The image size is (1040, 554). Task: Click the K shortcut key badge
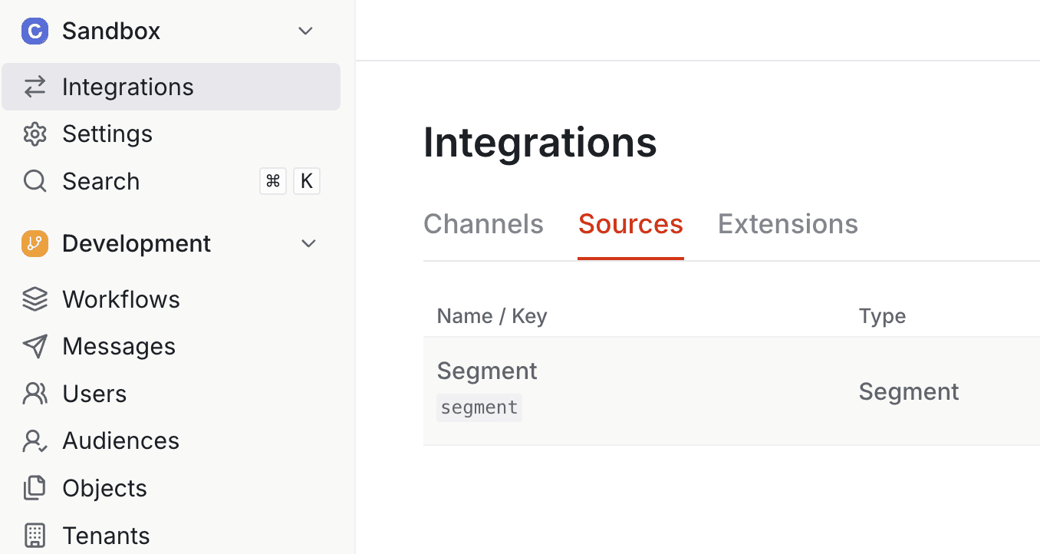click(x=307, y=181)
